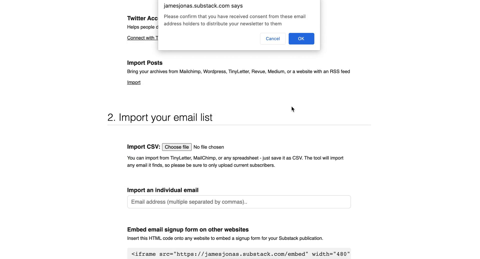Open the Import link under Import Posts
Image resolution: width=480 pixels, height=259 pixels.
[x=134, y=82]
